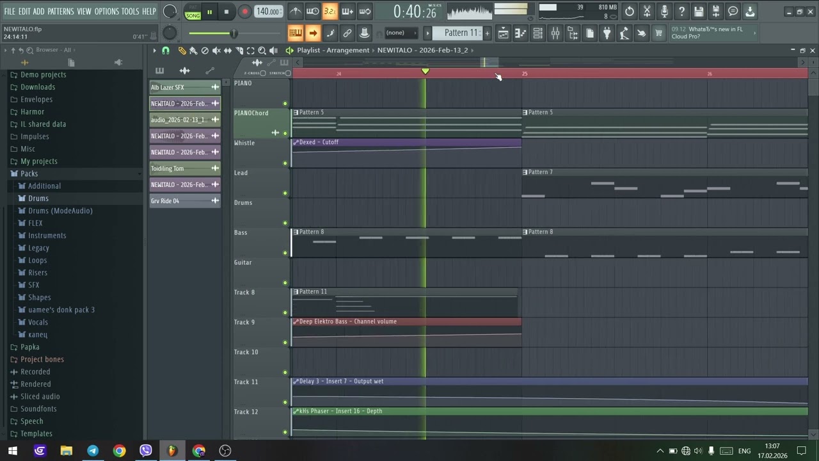Viewport: 819px width, 461px height.
Task: Open the OPTIONS menu
Action: coord(107,12)
